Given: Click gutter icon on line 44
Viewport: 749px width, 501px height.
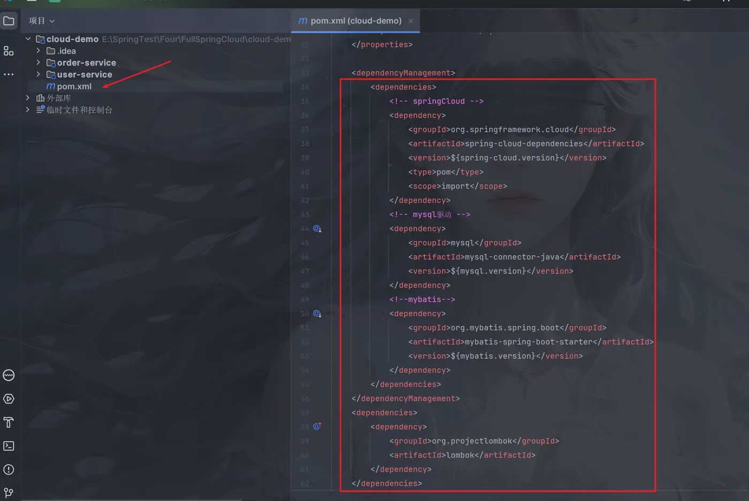Looking at the screenshot, I should (317, 229).
